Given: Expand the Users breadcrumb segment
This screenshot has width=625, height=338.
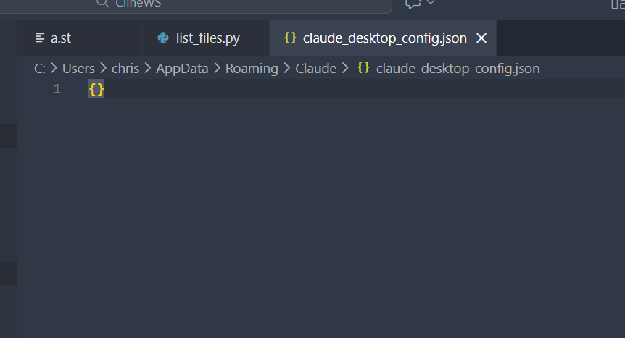Looking at the screenshot, I should point(78,69).
